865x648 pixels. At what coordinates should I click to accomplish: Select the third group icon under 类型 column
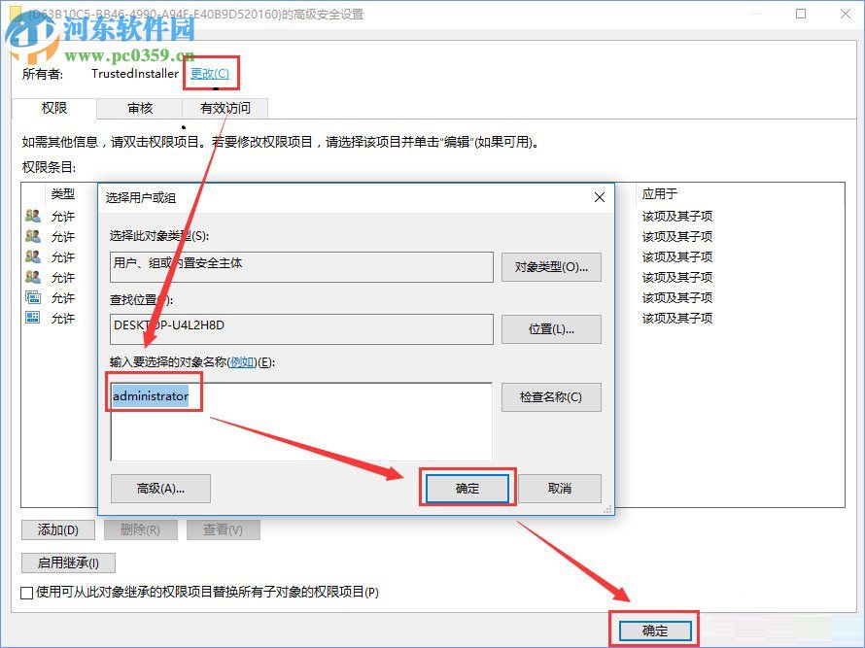(x=31, y=256)
